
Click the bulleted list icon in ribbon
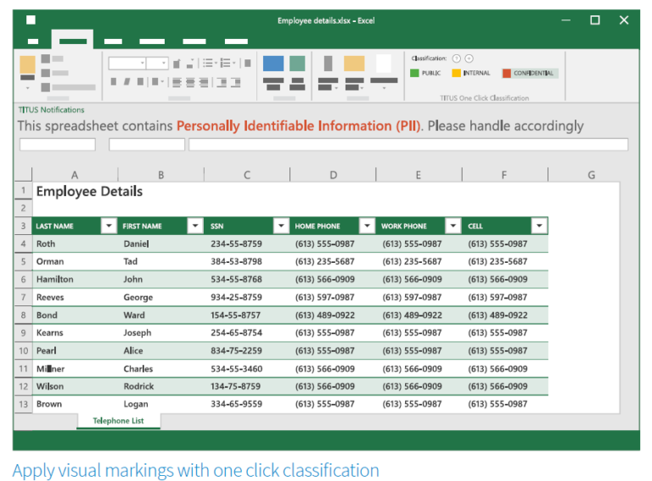[x=208, y=63]
